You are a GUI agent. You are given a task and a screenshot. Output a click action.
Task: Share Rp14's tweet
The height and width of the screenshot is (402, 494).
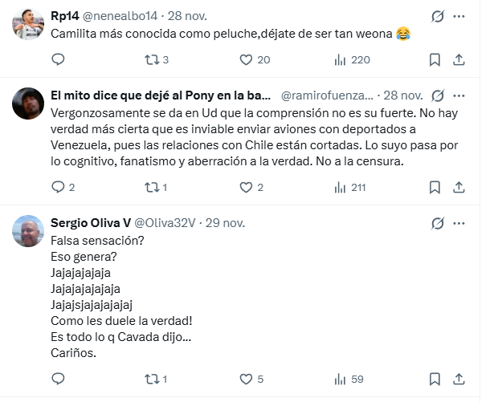click(x=459, y=59)
